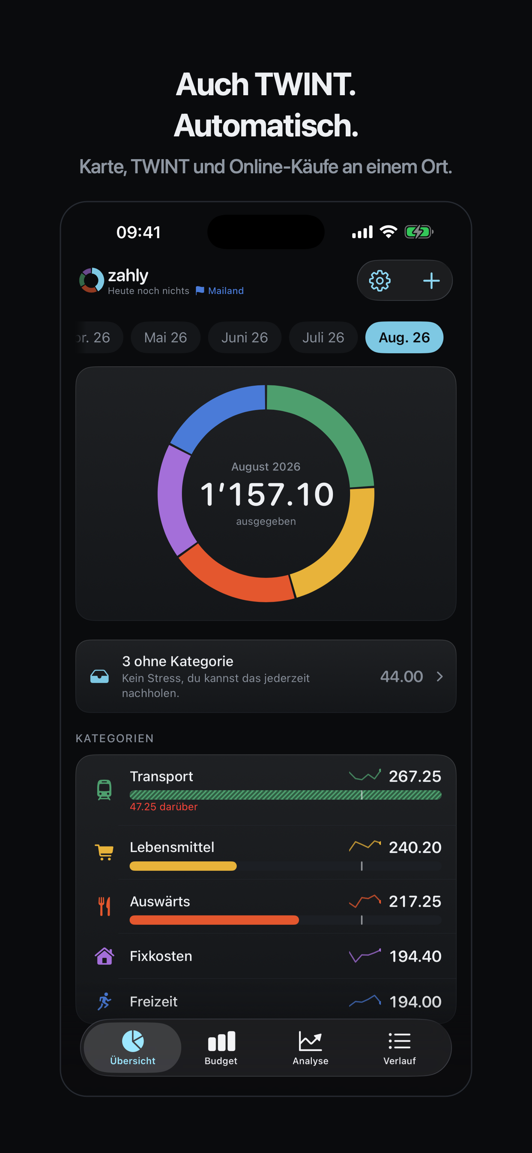Tap the Freizeit sparkline trend icon
Image resolution: width=532 pixels, height=1153 pixels.
tap(365, 1000)
